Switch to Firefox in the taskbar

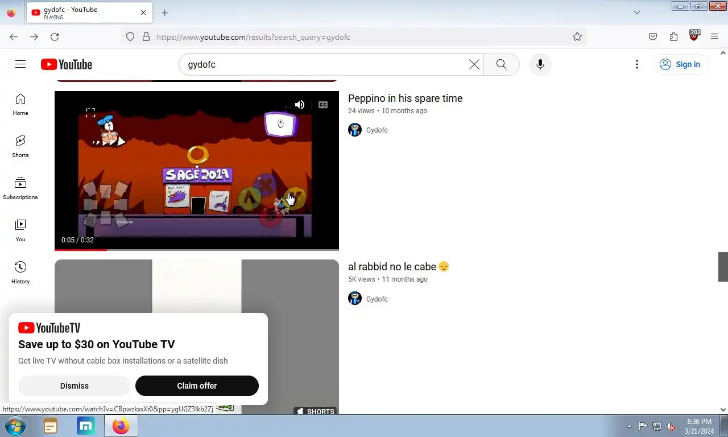(x=121, y=426)
